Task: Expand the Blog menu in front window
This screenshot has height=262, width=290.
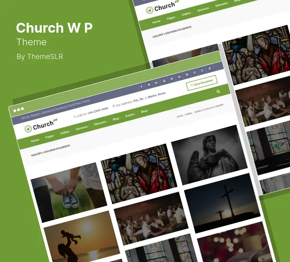Action: coord(116,119)
